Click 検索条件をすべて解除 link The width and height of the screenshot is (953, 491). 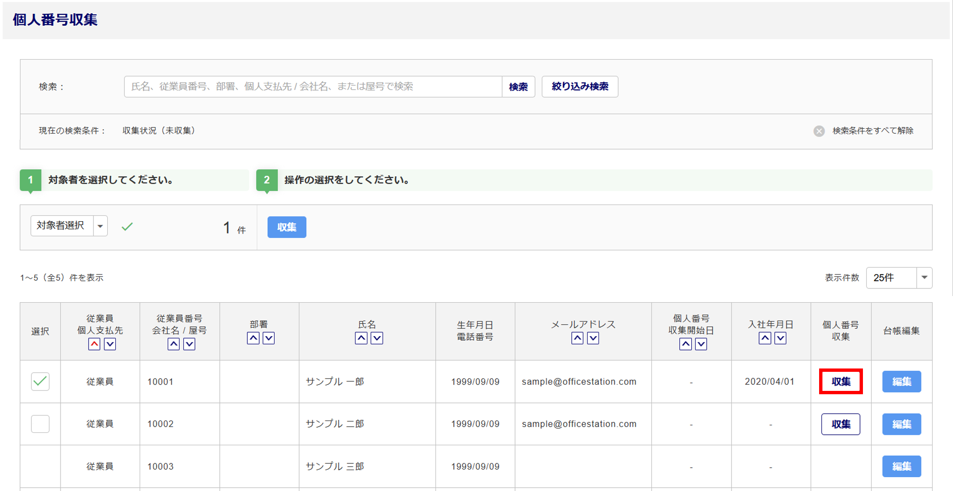click(873, 131)
